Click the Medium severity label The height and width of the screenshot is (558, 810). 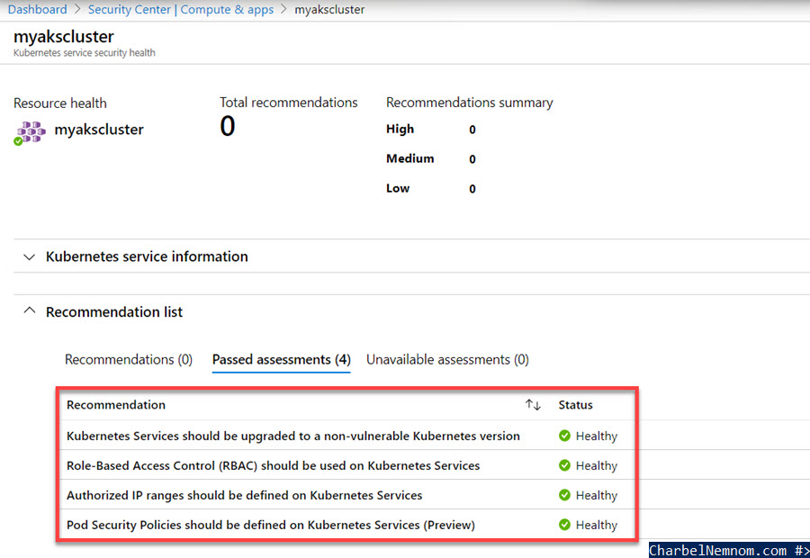coord(410,158)
